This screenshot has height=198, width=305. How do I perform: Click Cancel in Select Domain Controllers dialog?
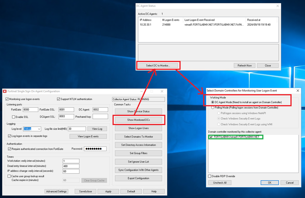click(290, 183)
